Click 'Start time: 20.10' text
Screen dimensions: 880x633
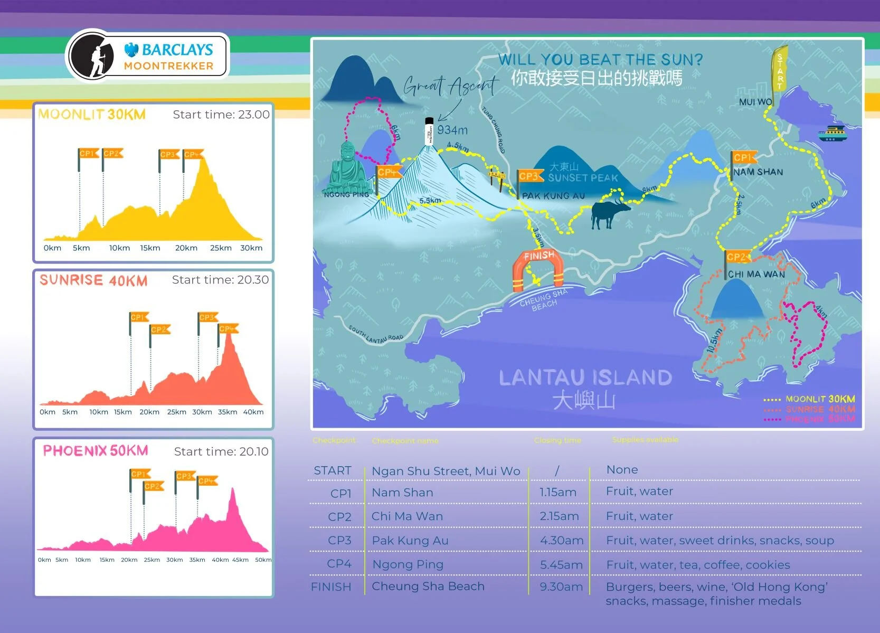[222, 451]
